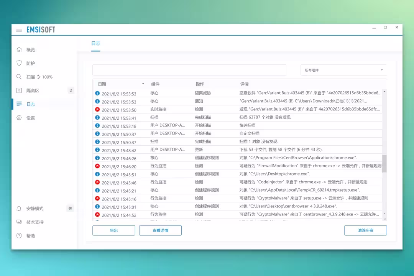Toggle the silent mode 关 switch

[70, 209]
